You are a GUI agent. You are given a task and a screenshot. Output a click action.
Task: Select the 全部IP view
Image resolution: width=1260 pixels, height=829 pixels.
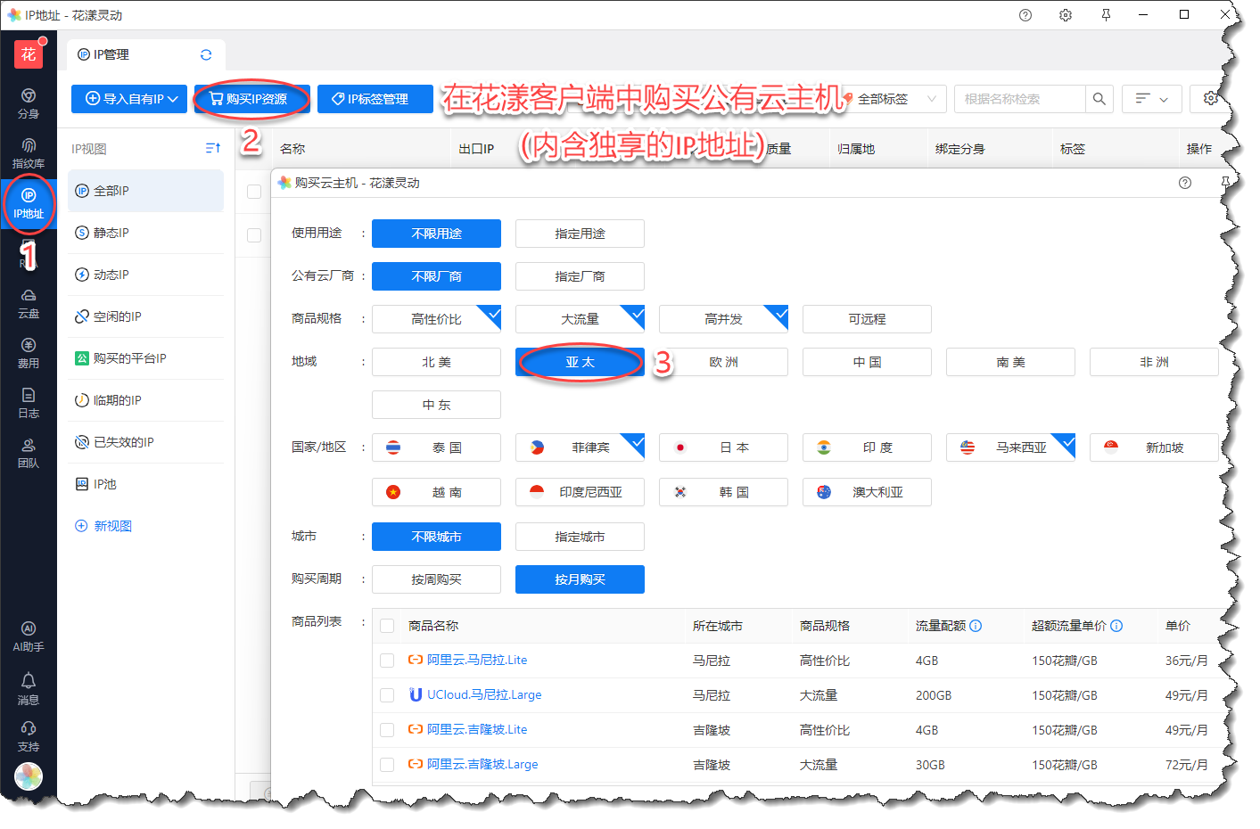click(x=145, y=191)
